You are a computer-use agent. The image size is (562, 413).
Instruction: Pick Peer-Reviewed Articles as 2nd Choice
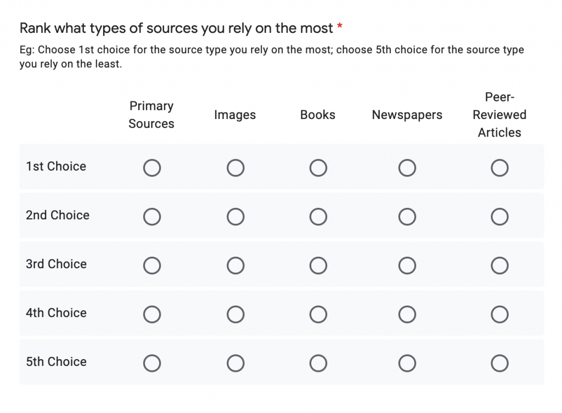(x=499, y=217)
